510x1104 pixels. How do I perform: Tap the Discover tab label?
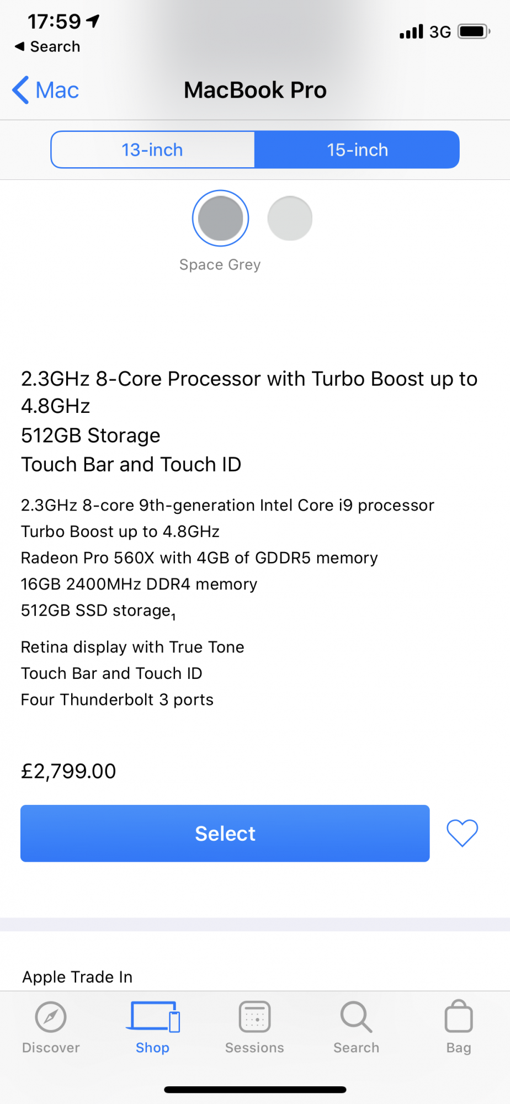(51, 1048)
